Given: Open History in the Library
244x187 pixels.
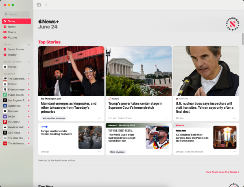Looking at the screenshot, I should [x=17, y=55].
